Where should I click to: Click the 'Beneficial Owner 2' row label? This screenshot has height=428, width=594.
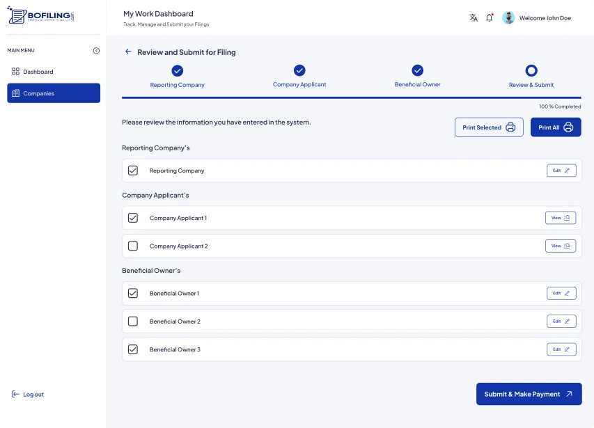pos(175,322)
